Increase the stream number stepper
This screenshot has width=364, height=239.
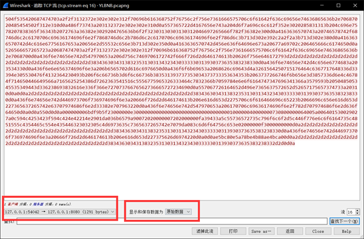tap(357, 211)
